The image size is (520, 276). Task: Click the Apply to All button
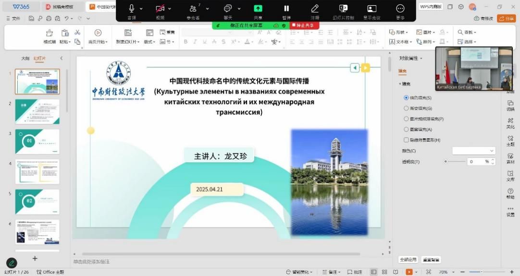(x=408, y=260)
